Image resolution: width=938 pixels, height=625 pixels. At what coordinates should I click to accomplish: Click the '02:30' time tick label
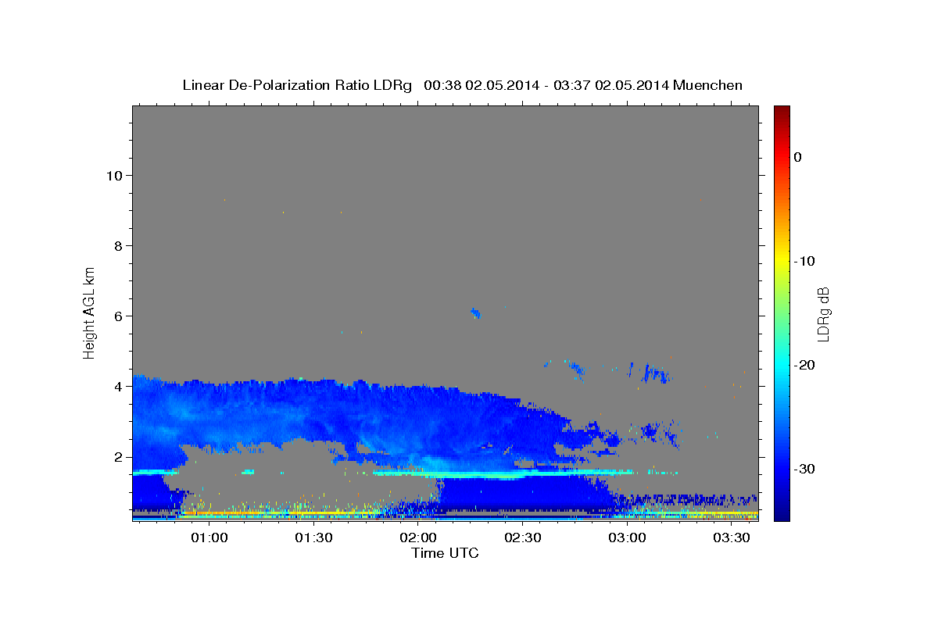click(523, 538)
